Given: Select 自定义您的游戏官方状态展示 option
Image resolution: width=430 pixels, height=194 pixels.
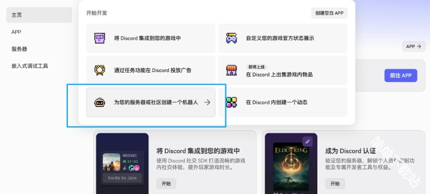Looking at the screenshot, I should (283, 38).
